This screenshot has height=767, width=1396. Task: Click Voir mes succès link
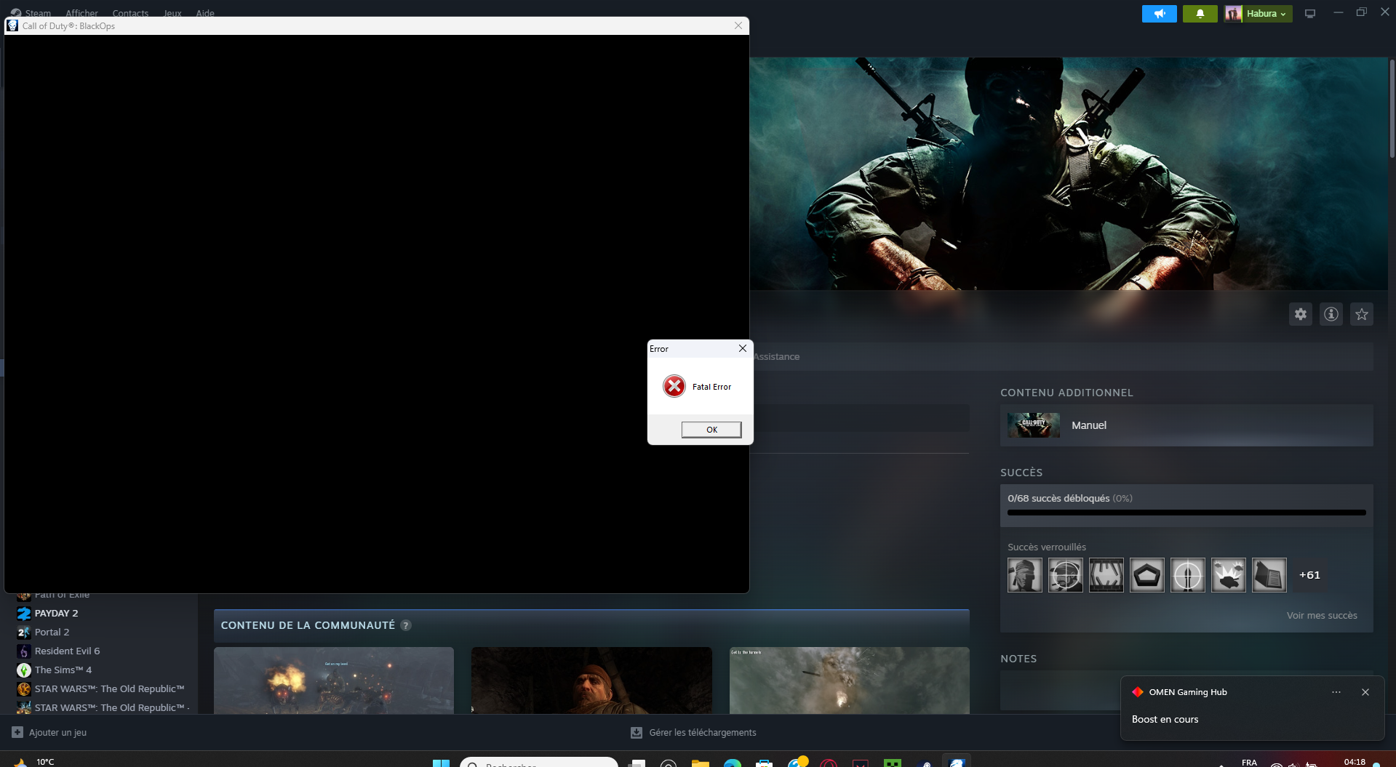(x=1322, y=616)
